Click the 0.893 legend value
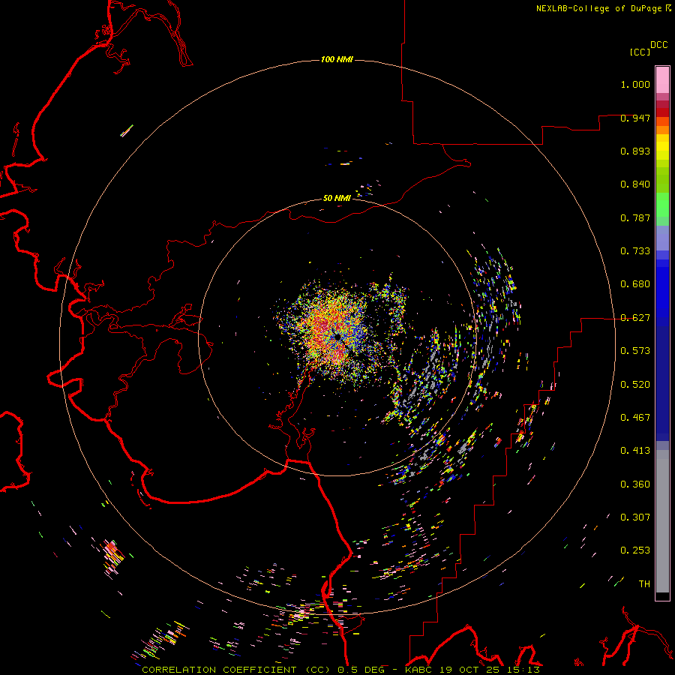This screenshot has height=675, width=675. coord(635,151)
